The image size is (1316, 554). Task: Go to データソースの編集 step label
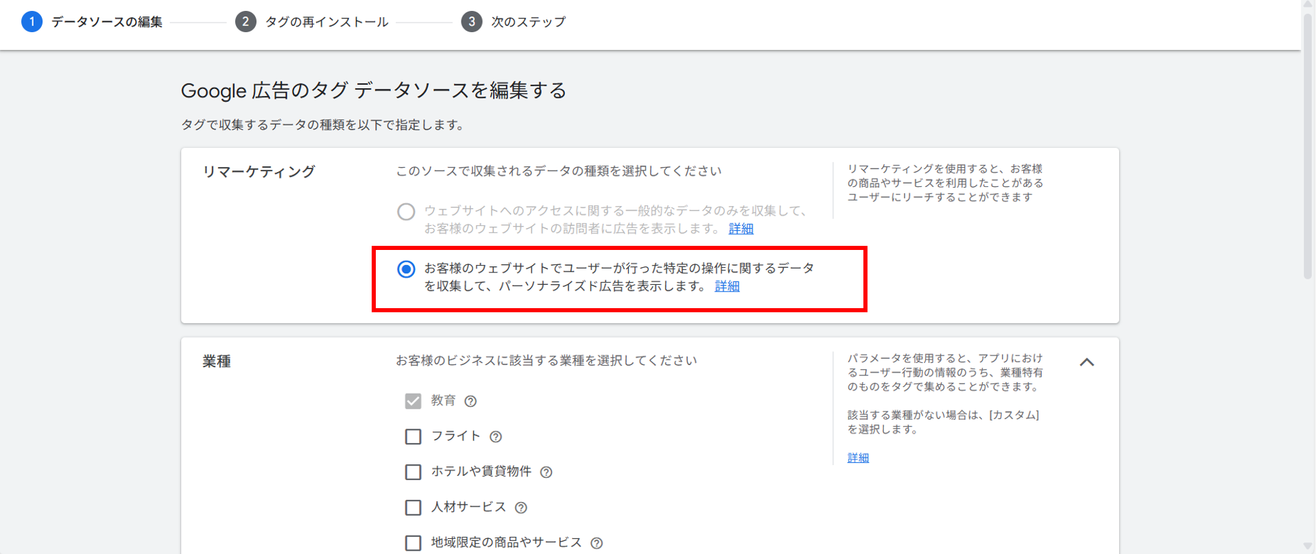pos(107,22)
